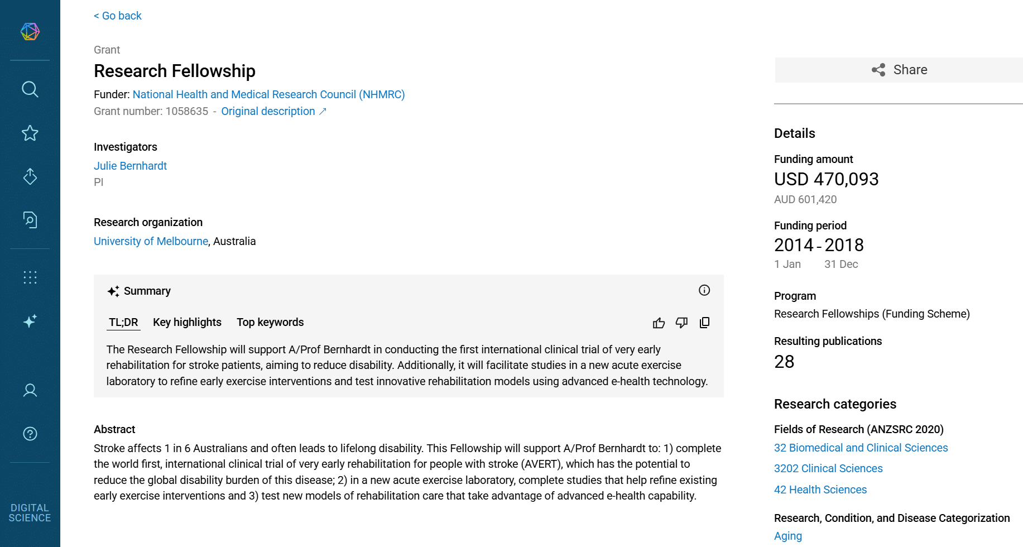This screenshot has height=547, width=1023.
Task: Open search from the sidebar magnifier
Action: tap(30, 89)
